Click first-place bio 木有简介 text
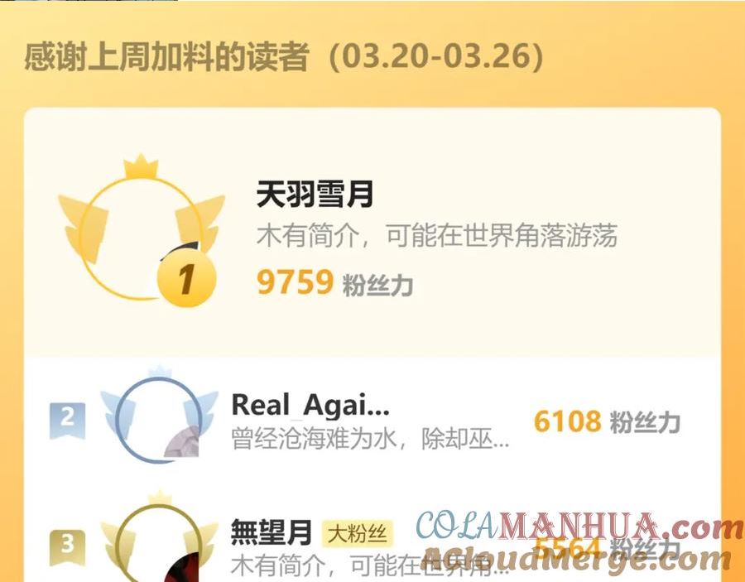Image resolution: width=745 pixels, height=582 pixels. (307, 234)
